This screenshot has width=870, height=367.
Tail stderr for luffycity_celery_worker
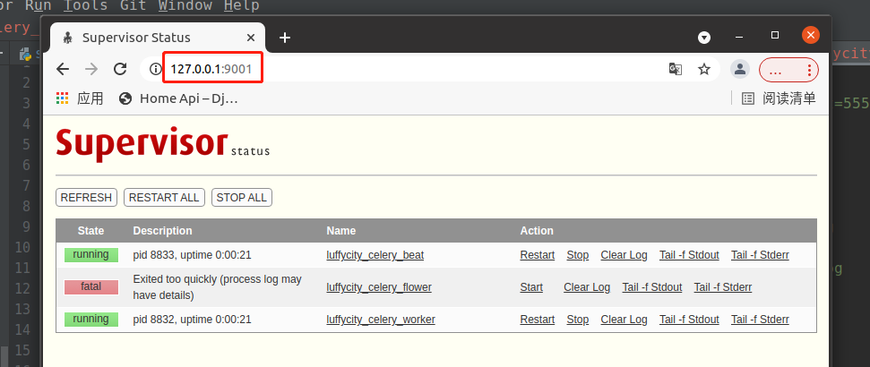click(760, 320)
